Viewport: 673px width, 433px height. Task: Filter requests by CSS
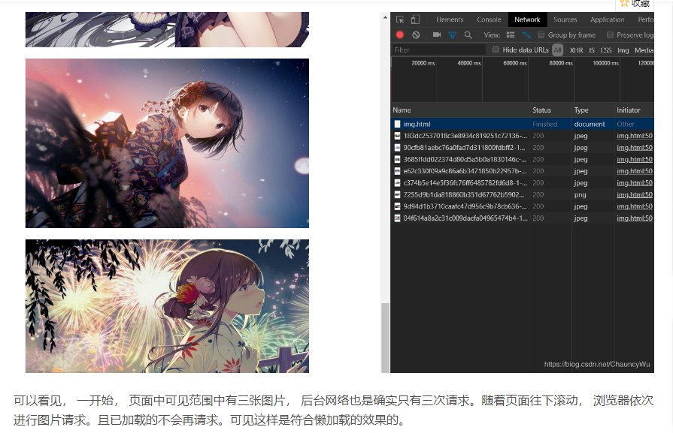coord(606,50)
